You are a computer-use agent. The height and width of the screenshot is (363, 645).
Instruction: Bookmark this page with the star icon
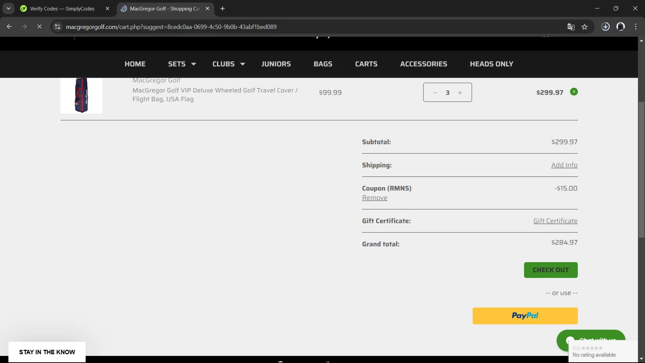[584, 27]
